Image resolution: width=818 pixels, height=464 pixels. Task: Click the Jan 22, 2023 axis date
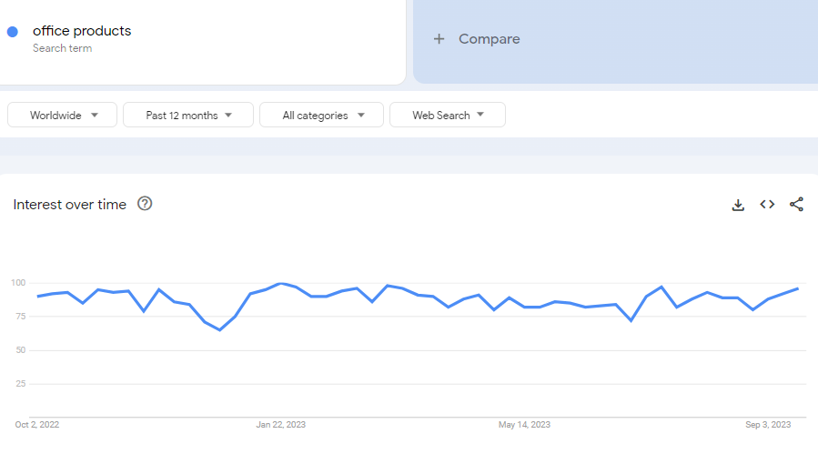click(281, 425)
